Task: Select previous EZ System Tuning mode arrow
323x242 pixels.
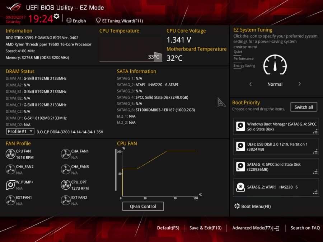Action: [251, 84]
